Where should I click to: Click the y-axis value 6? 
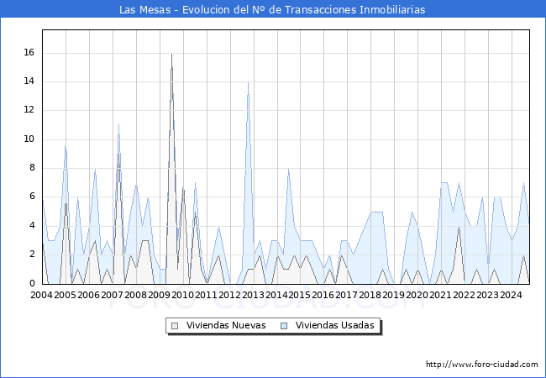point(33,197)
